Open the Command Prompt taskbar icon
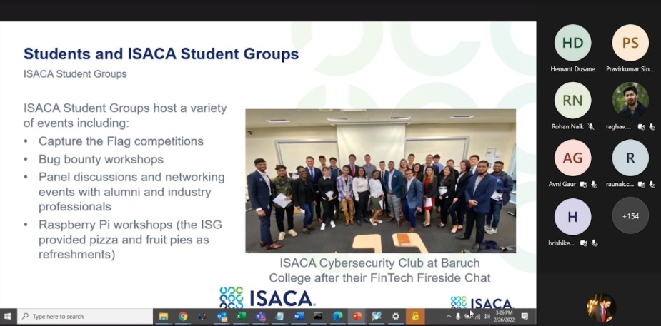The image size is (661, 326). pos(318,316)
